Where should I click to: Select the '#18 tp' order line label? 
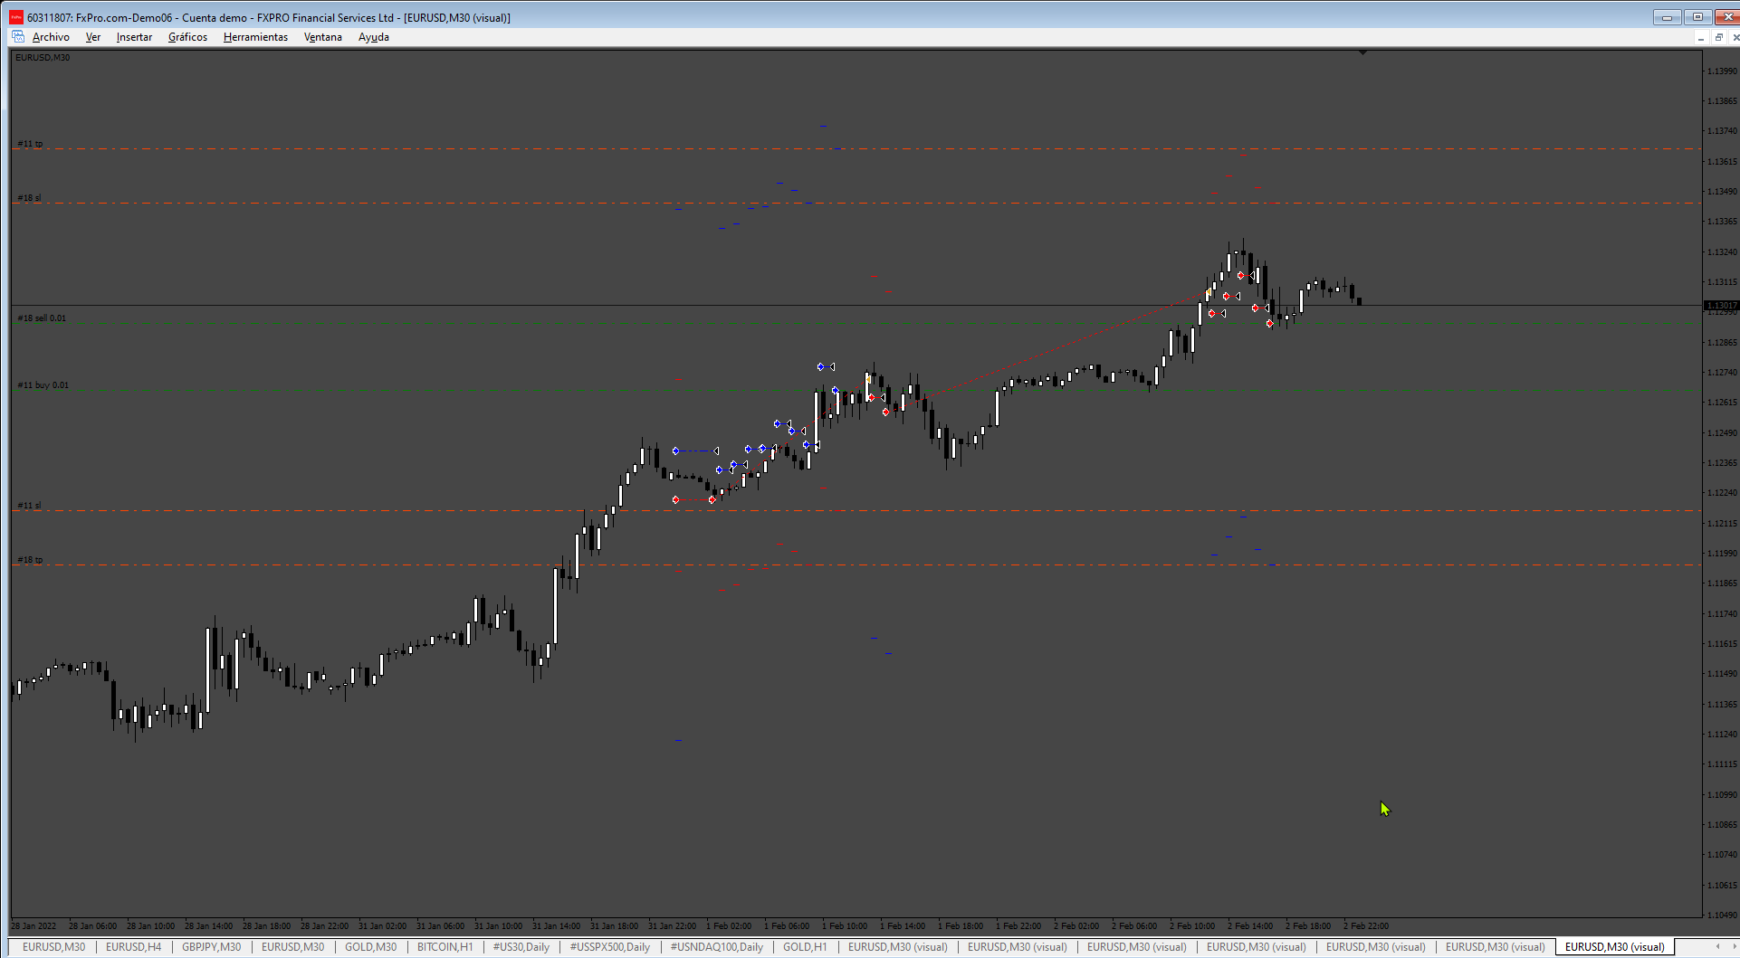tap(30, 560)
